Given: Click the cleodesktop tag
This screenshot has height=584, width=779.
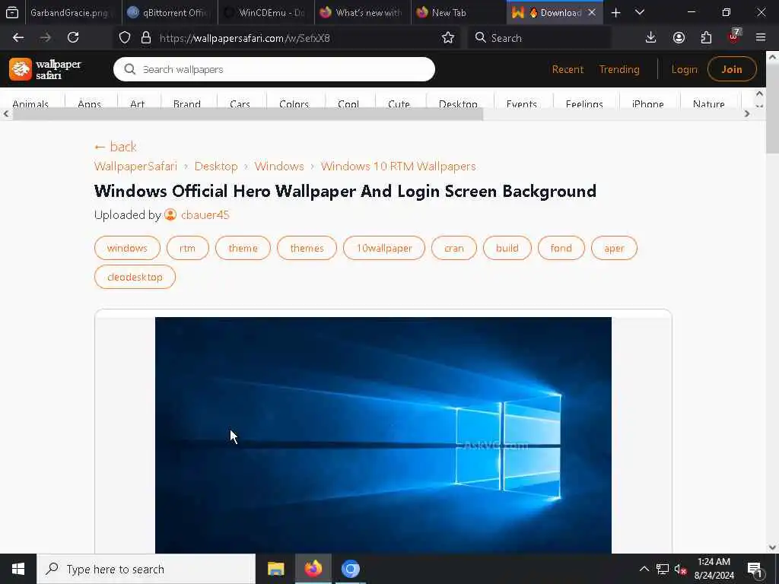Looking at the screenshot, I should [x=135, y=277].
